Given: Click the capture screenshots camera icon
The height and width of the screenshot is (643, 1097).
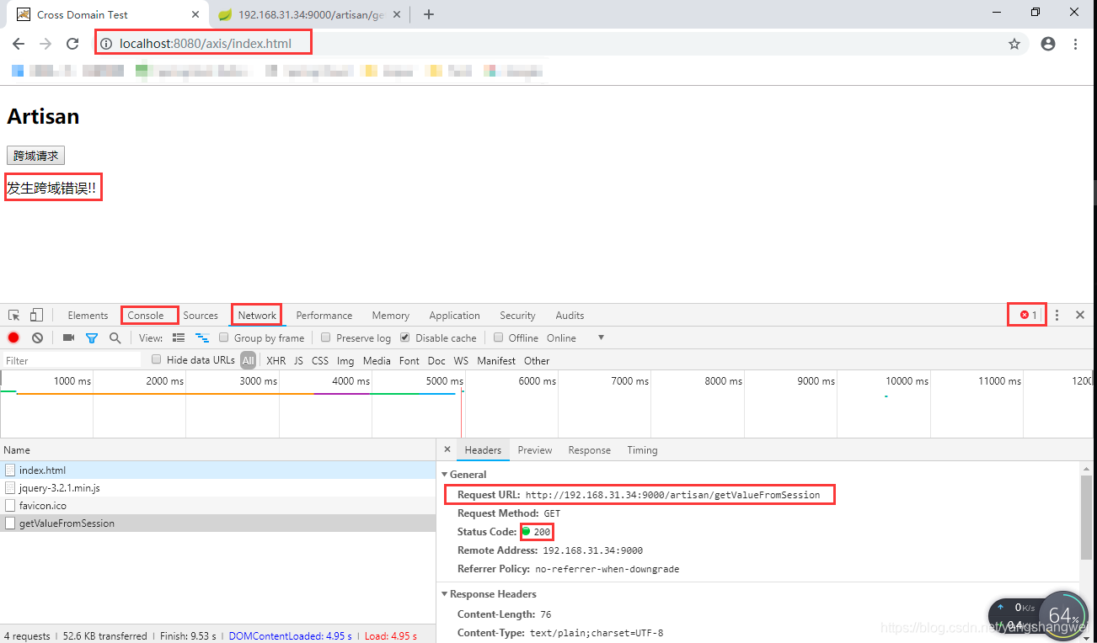Looking at the screenshot, I should tap(68, 338).
